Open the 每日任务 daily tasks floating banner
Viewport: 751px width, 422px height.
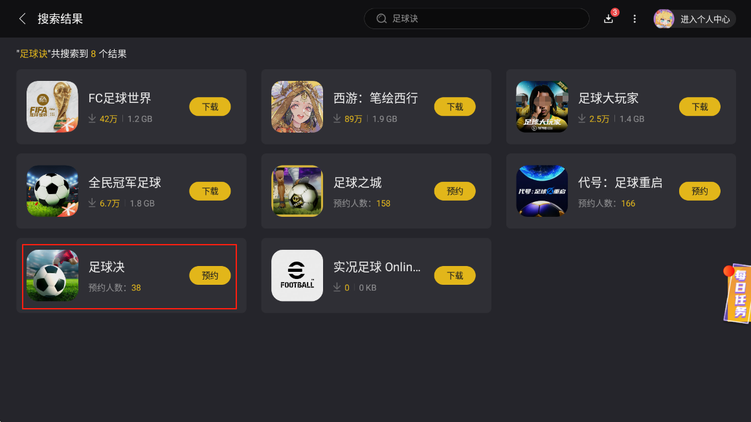click(x=737, y=293)
